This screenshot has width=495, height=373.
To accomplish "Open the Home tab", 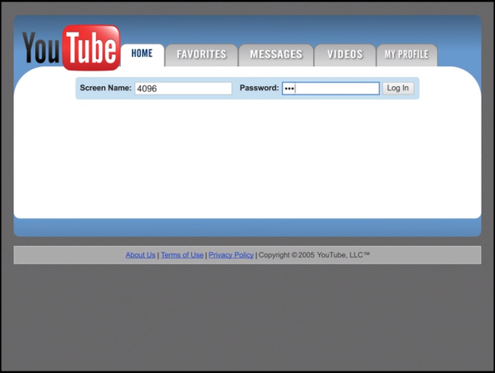I will 142,55.
